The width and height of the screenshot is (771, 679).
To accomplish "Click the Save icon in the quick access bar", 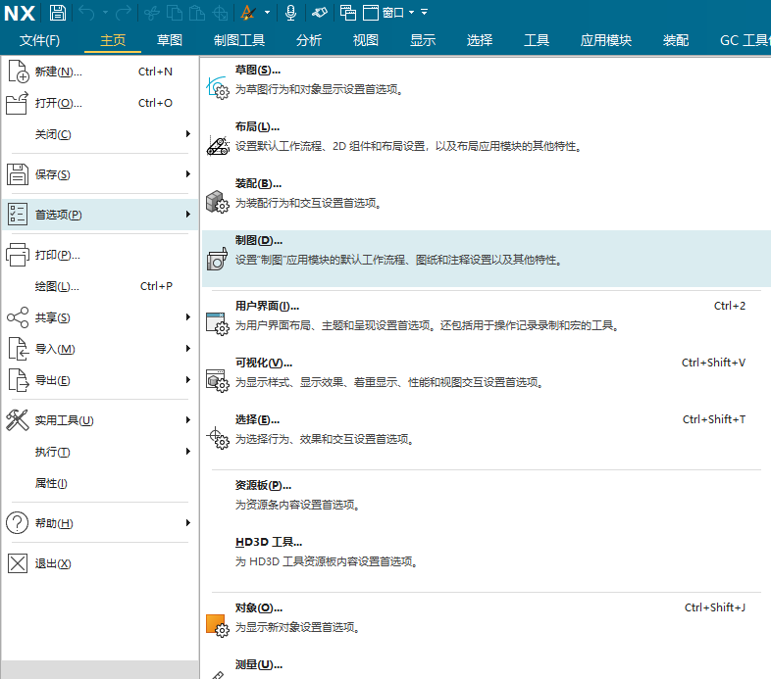I will (58, 13).
